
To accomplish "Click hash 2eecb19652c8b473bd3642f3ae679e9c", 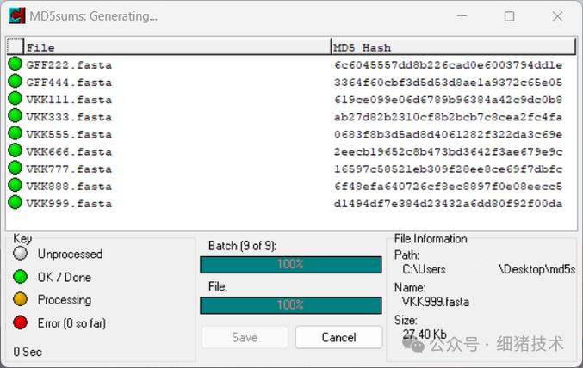I will pos(448,152).
